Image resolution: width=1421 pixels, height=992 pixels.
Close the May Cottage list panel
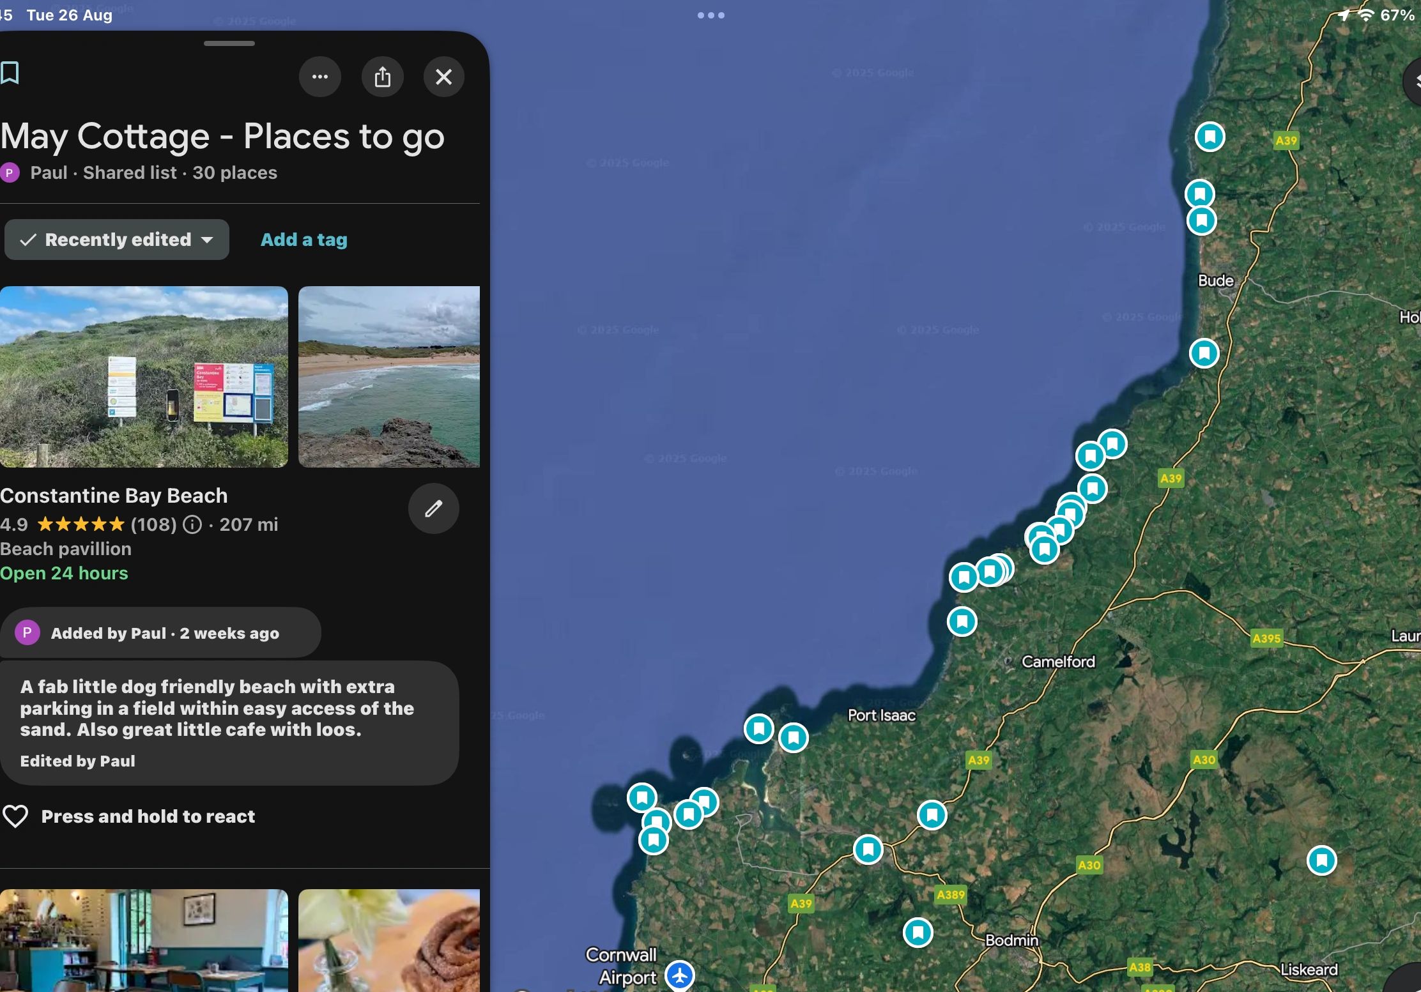444,77
